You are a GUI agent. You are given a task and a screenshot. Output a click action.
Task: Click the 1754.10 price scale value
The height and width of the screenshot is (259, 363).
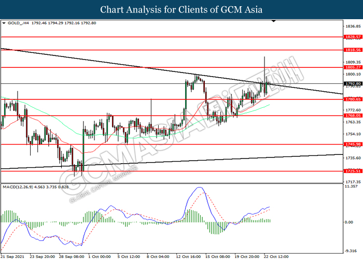(x=353, y=134)
